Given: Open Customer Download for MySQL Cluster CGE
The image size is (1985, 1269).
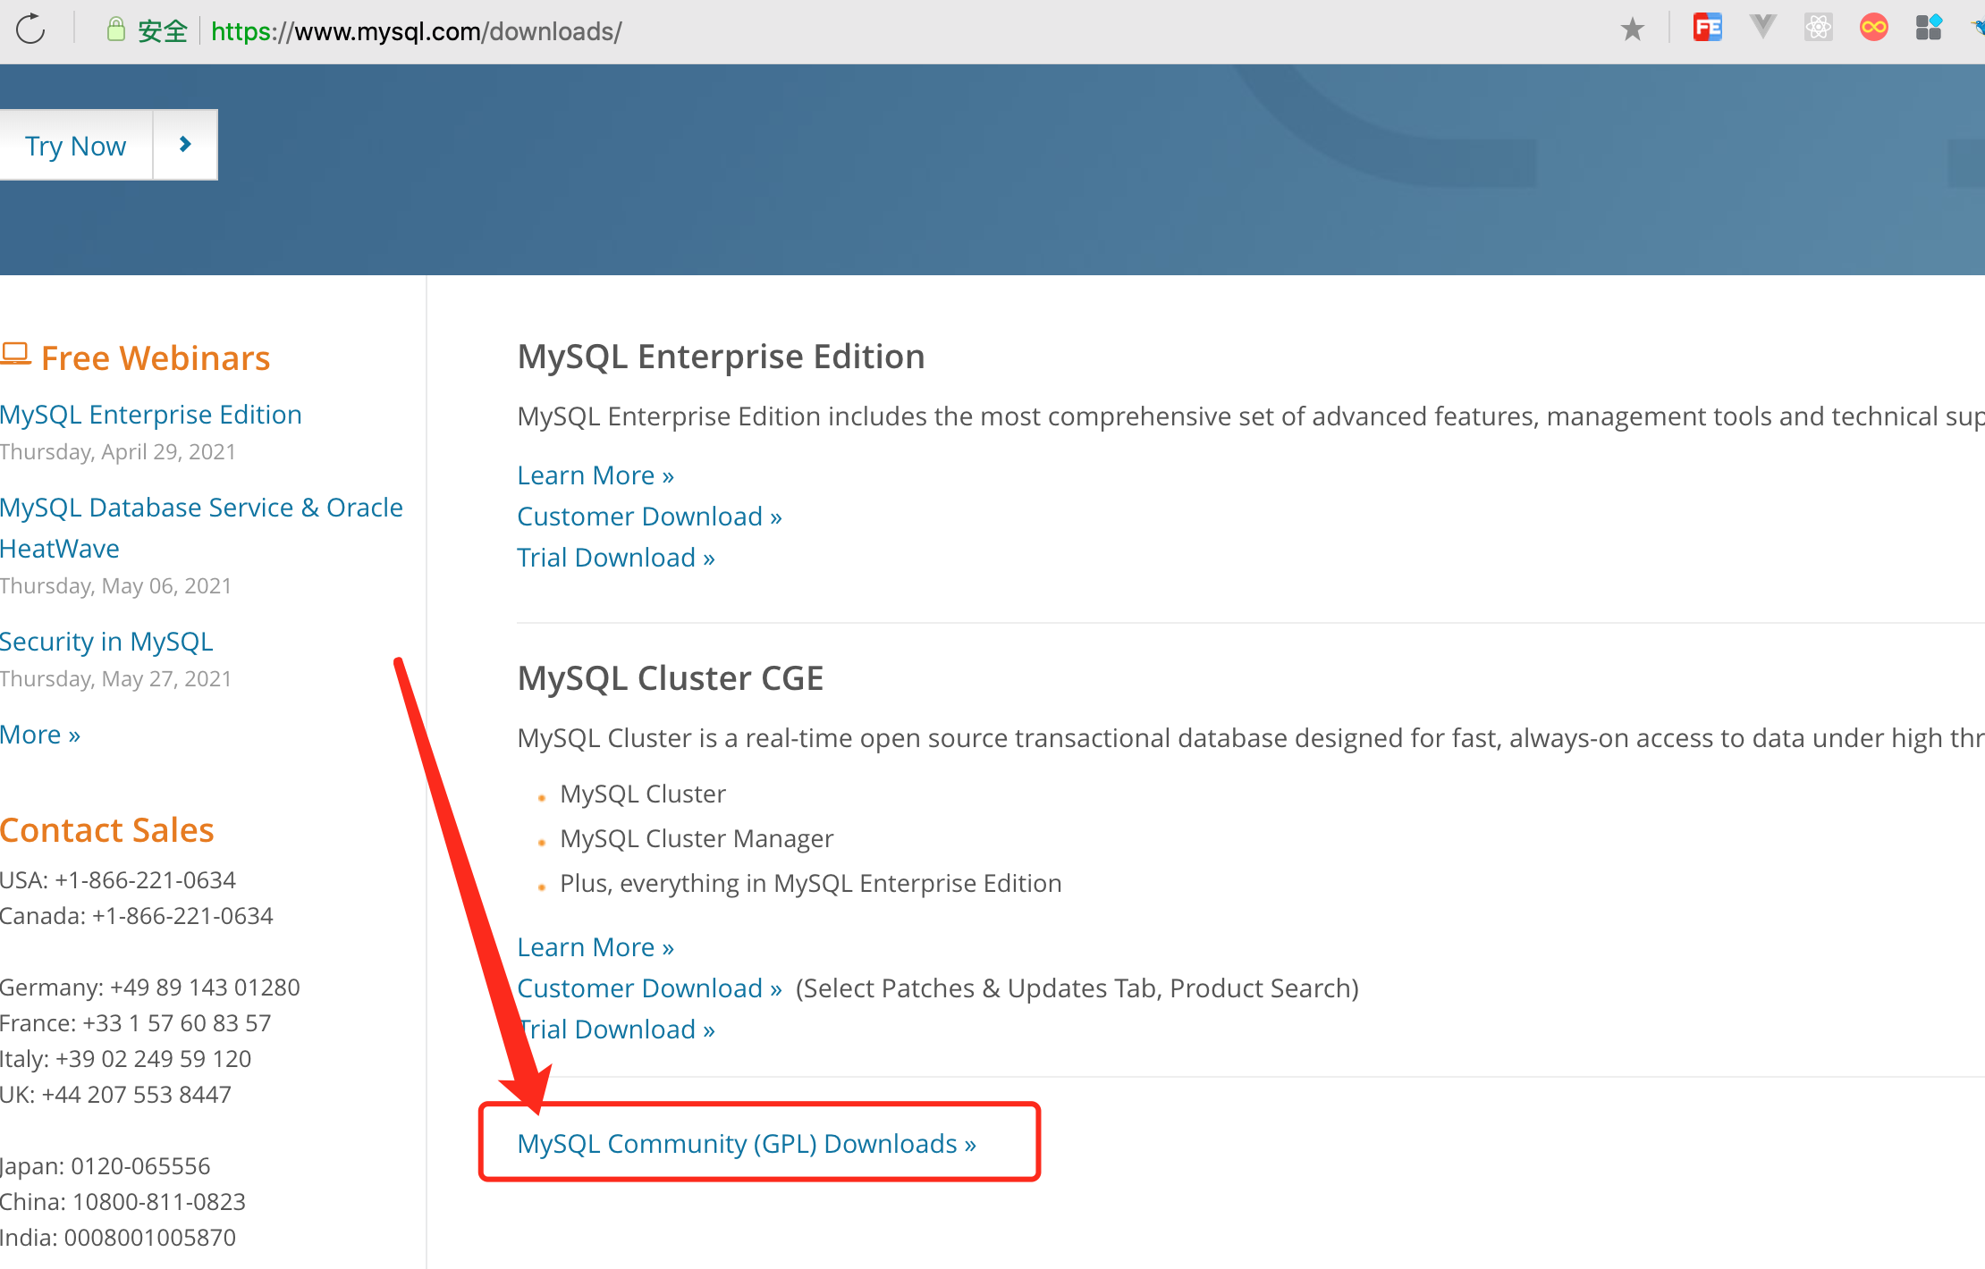Looking at the screenshot, I should (x=646, y=987).
